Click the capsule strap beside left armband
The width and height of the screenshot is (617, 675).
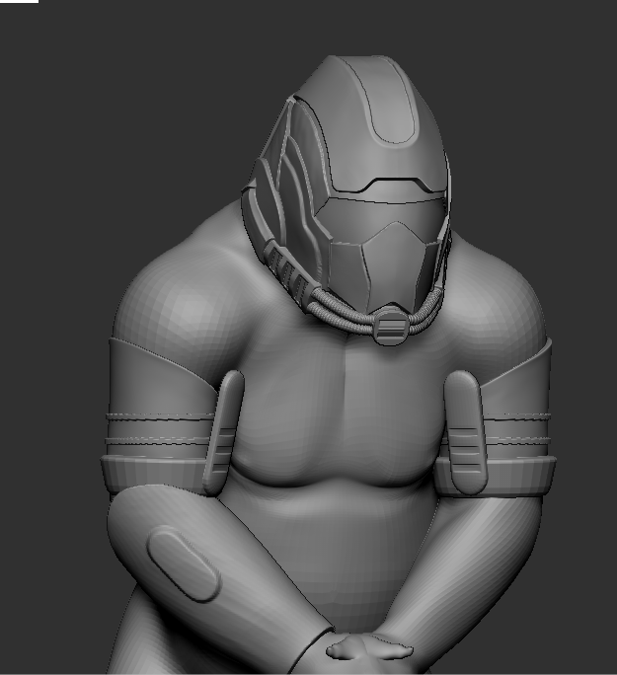(x=222, y=432)
